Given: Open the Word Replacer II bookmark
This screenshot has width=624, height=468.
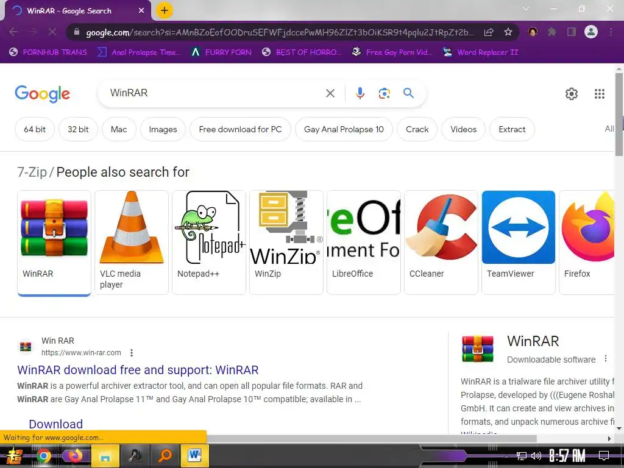Looking at the screenshot, I should (x=480, y=52).
